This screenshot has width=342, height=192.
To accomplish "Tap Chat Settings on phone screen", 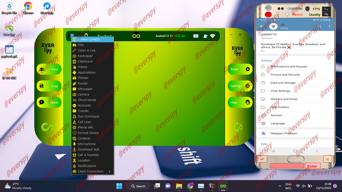I will (295, 91).
